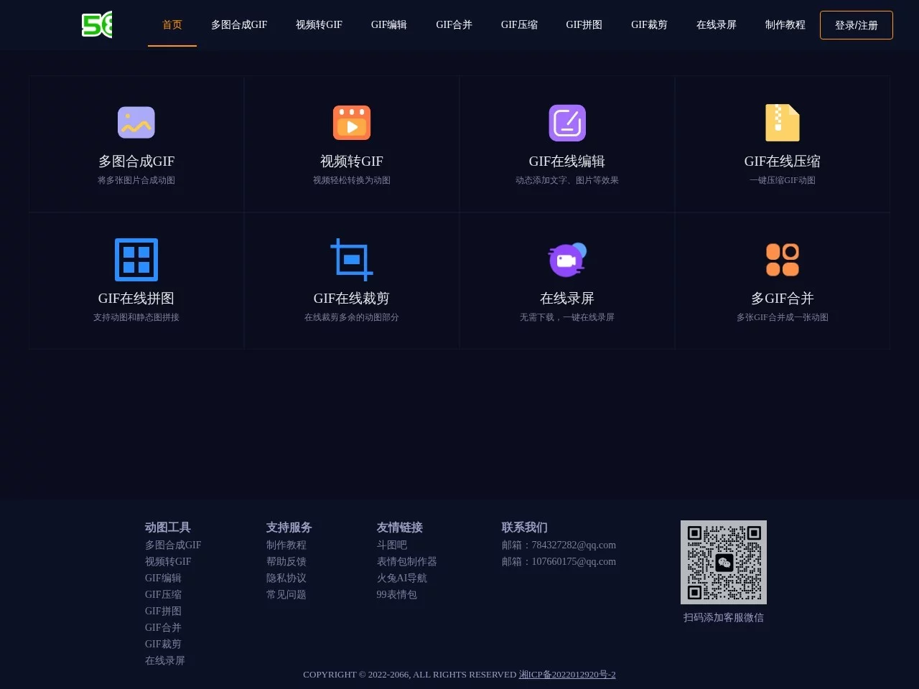Click the site logo in header
The image size is (919, 689).
pos(97,24)
